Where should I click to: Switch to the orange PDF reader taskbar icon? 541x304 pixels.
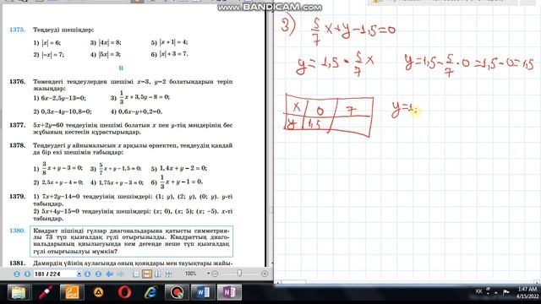click(72, 293)
